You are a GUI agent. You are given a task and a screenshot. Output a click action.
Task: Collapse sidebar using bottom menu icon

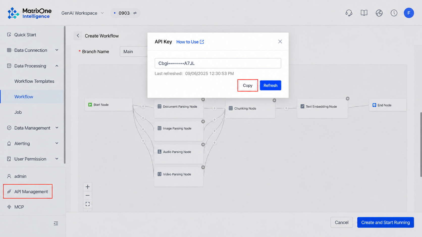[x=56, y=223]
